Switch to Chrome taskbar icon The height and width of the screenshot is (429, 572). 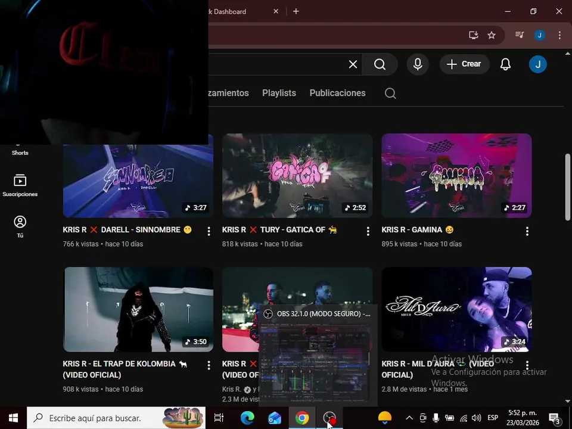(x=302, y=418)
